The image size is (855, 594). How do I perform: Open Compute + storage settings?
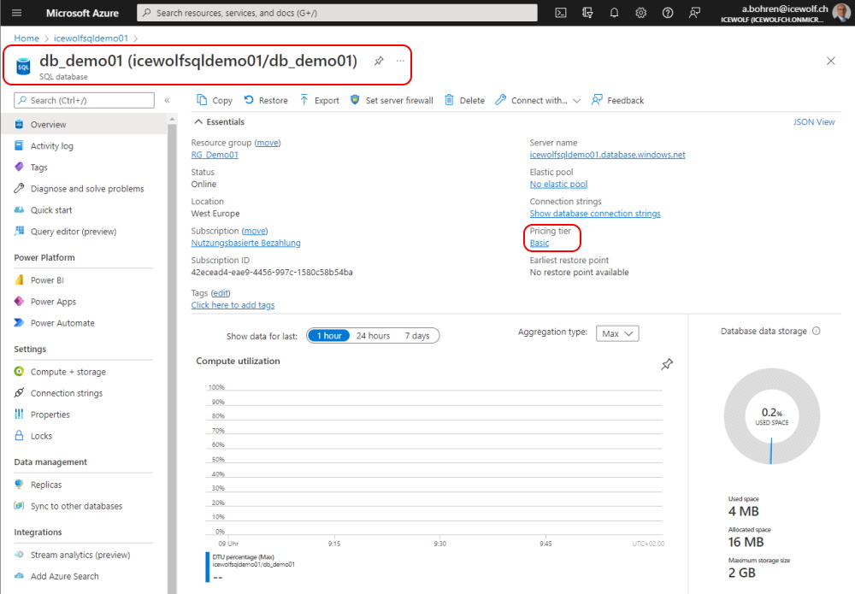coord(84,372)
